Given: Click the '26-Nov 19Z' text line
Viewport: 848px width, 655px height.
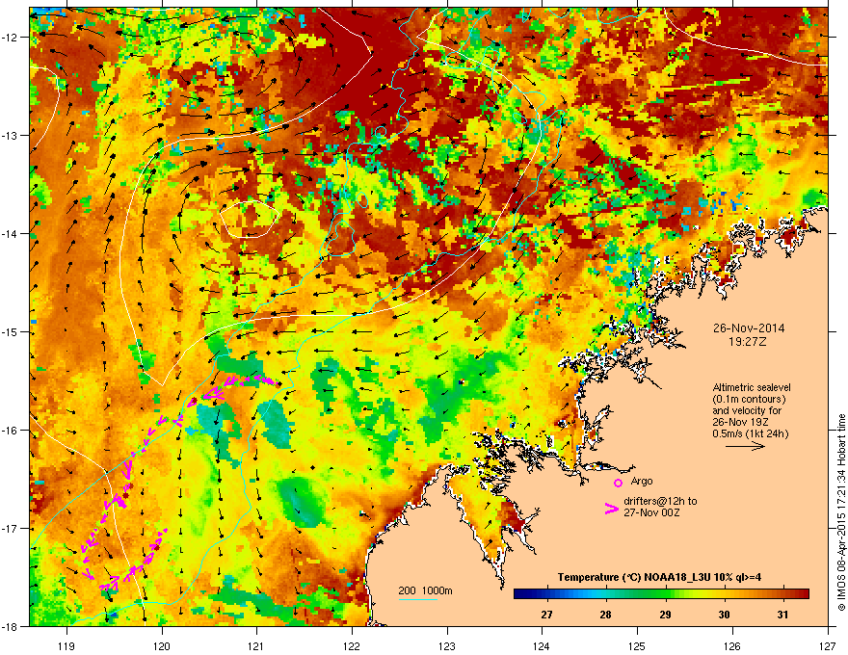Looking at the screenshot, I should click(740, 422).
